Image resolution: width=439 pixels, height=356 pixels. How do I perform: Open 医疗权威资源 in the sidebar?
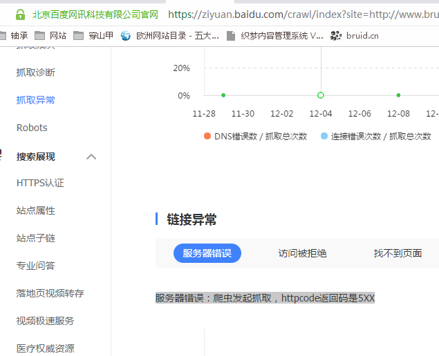tap(45, 348)
